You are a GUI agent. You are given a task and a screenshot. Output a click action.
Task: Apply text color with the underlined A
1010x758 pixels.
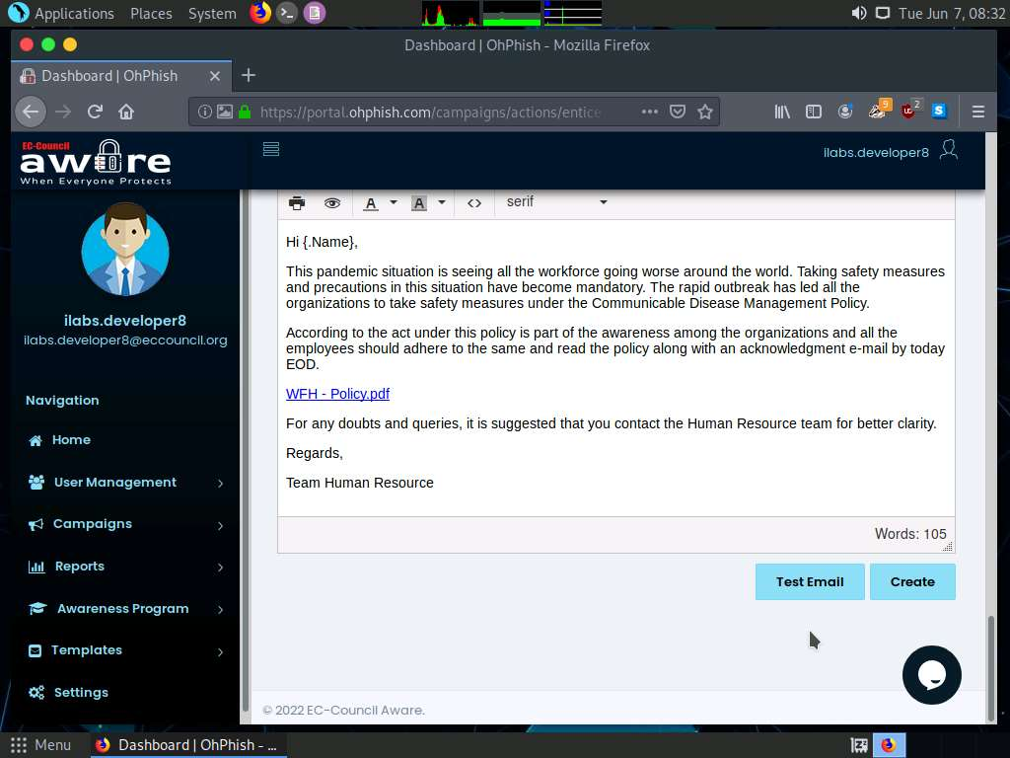pos(371,203)
